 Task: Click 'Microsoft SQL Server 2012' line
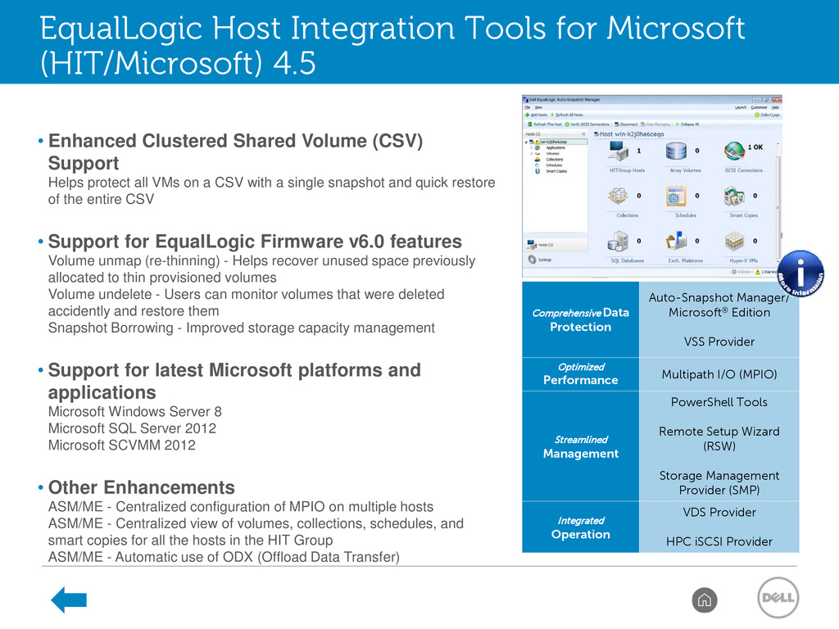[x=132, y=428]
